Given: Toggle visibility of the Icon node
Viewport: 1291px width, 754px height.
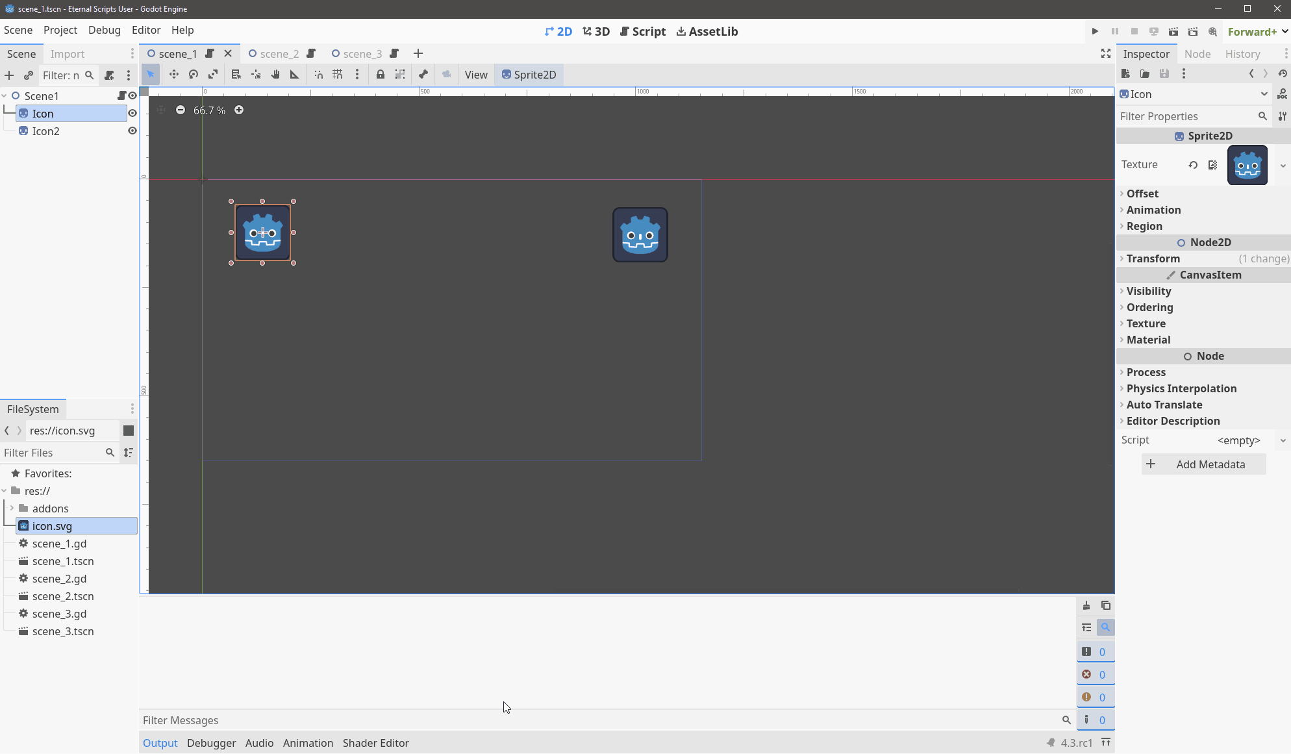Looking at the screenshot, I should pos(132,113).
